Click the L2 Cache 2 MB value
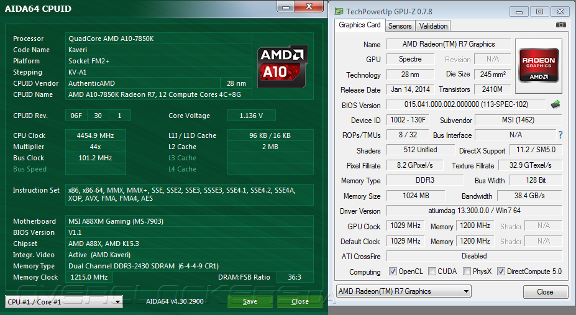This screenshot has height=315, width=576. pos(270,147)
